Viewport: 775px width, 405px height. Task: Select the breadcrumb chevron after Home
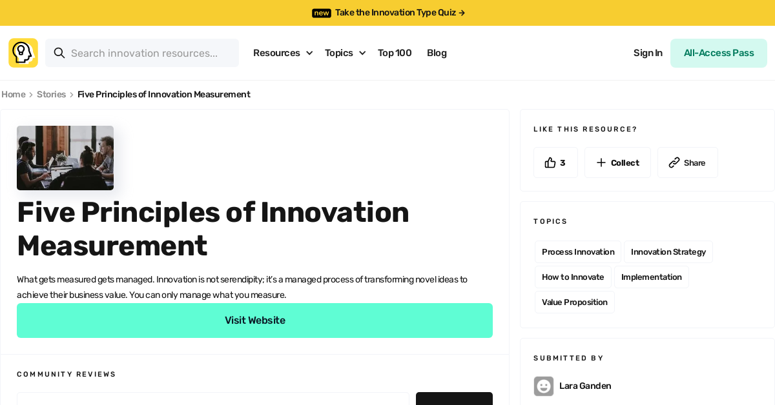coord(31,94)
